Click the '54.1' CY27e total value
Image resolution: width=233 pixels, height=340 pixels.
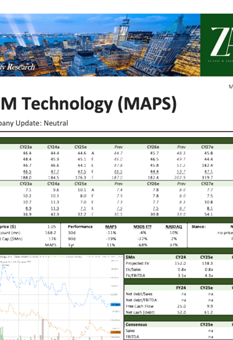209,214
